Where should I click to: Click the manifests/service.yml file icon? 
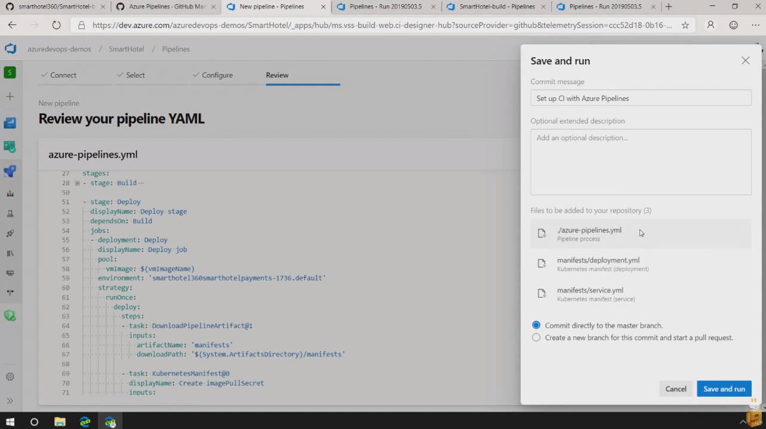click(542, 294)
